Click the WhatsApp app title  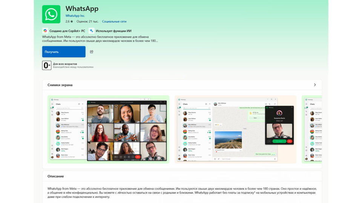point(82,9)
